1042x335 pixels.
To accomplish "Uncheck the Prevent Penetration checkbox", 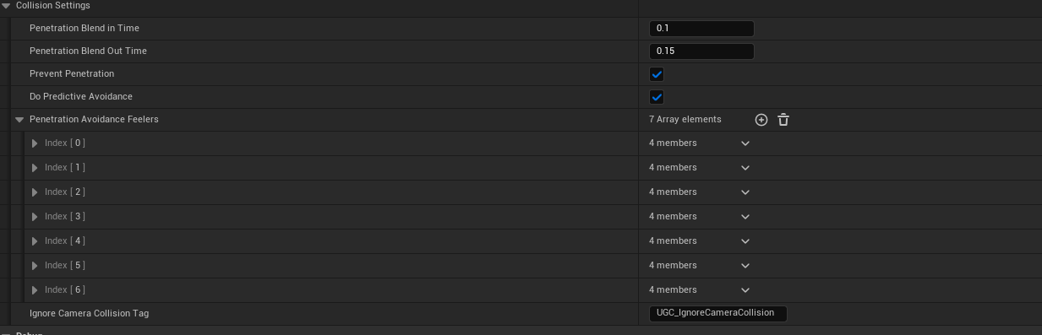I will pos(657,74).
